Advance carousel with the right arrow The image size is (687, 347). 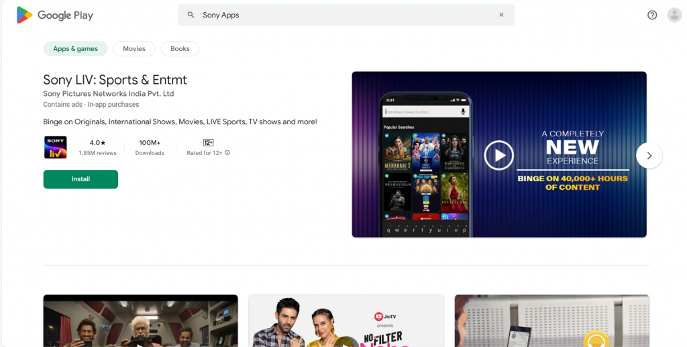[649, 155]
